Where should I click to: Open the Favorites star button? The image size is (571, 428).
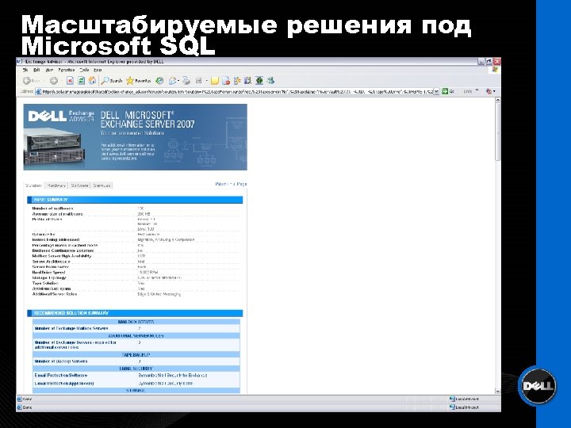point(138,81)
